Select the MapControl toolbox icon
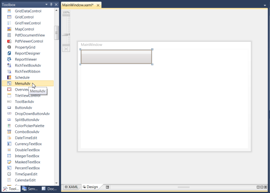 click(9, 29)
